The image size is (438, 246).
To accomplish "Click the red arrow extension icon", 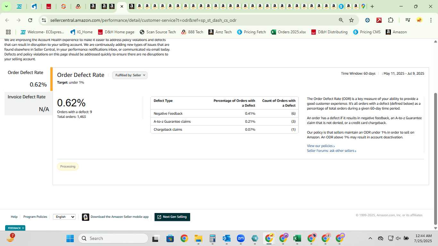I will 379,20.
